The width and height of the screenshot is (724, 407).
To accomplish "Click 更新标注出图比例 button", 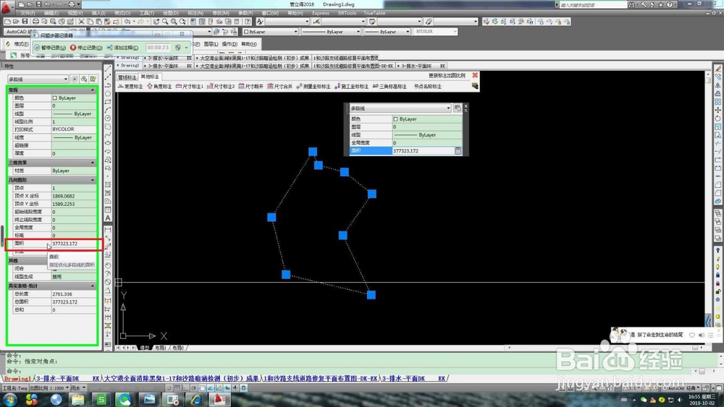I will (x=447, y=75).
